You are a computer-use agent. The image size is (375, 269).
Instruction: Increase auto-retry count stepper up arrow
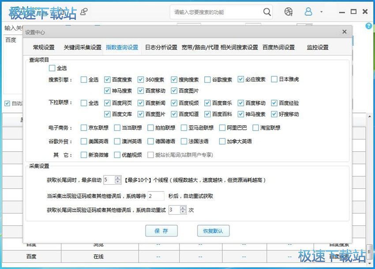183,208
